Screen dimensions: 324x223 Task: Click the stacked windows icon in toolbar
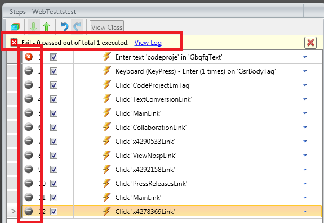coord(15,27)
